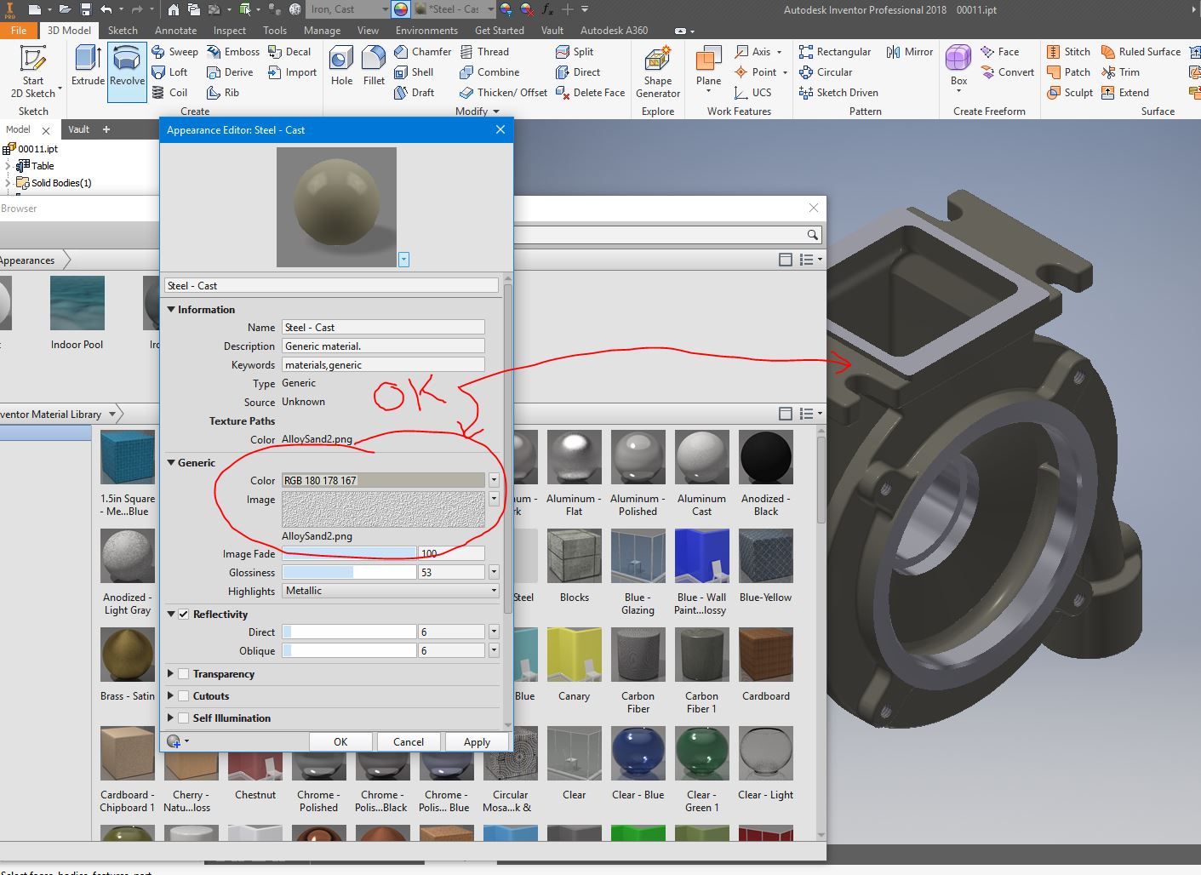This screenshot has width=1201, height=875.
Task: Choose the Fillet tool
Action: (x=374, y=66)
